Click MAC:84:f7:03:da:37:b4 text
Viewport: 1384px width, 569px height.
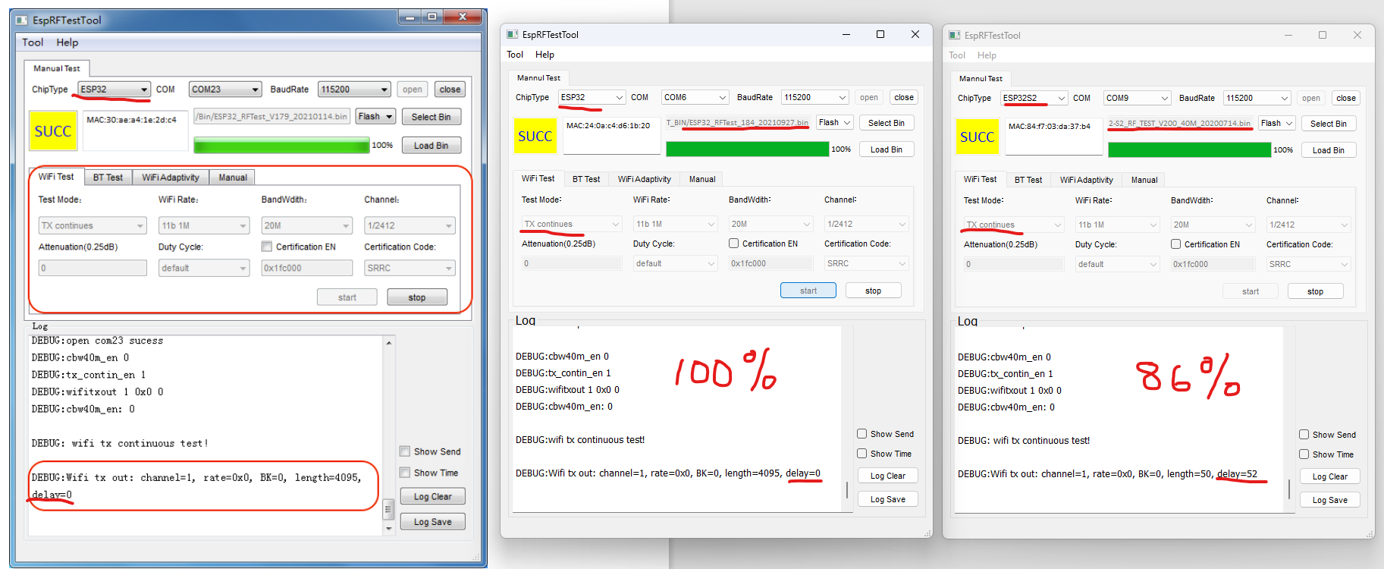coord(1050,126)
